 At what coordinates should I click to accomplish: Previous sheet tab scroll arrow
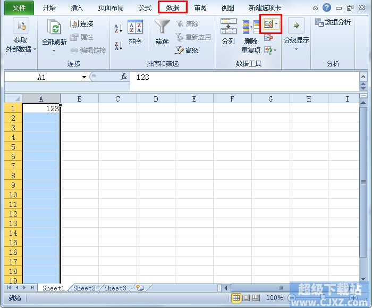pyautogui.click(x=17, y=288)
